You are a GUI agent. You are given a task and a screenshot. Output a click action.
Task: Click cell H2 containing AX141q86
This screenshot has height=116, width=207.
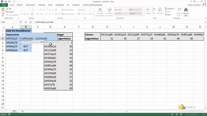107,34
